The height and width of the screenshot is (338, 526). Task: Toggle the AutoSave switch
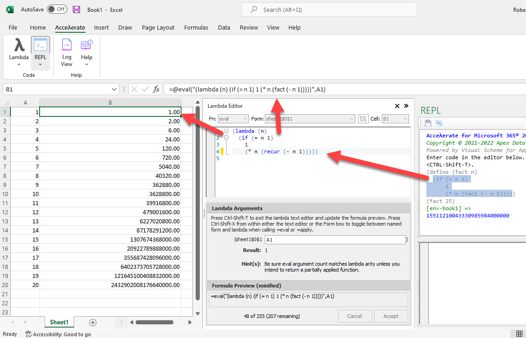point(57,10)
